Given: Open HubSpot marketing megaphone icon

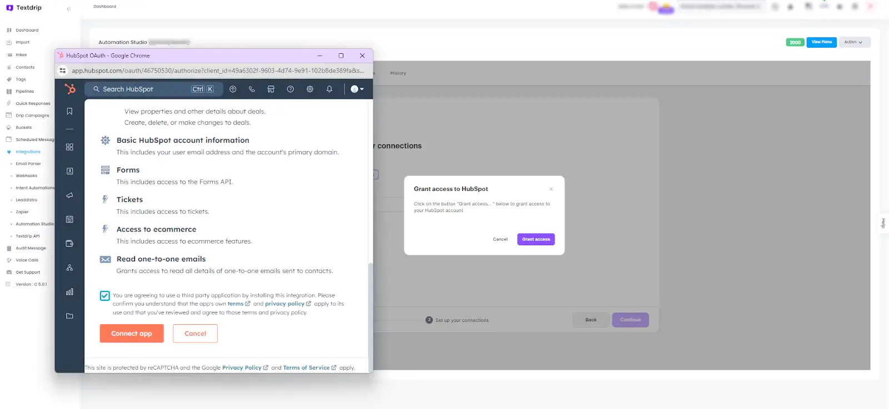Looking at the screenshot, I should 69,195.
